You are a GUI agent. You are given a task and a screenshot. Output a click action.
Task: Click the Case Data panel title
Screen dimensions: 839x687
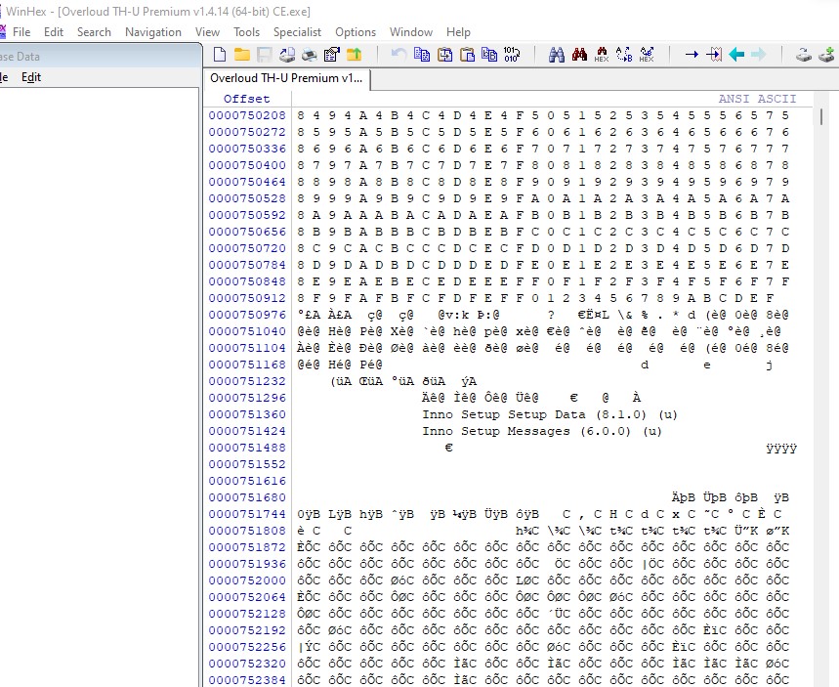20,57
